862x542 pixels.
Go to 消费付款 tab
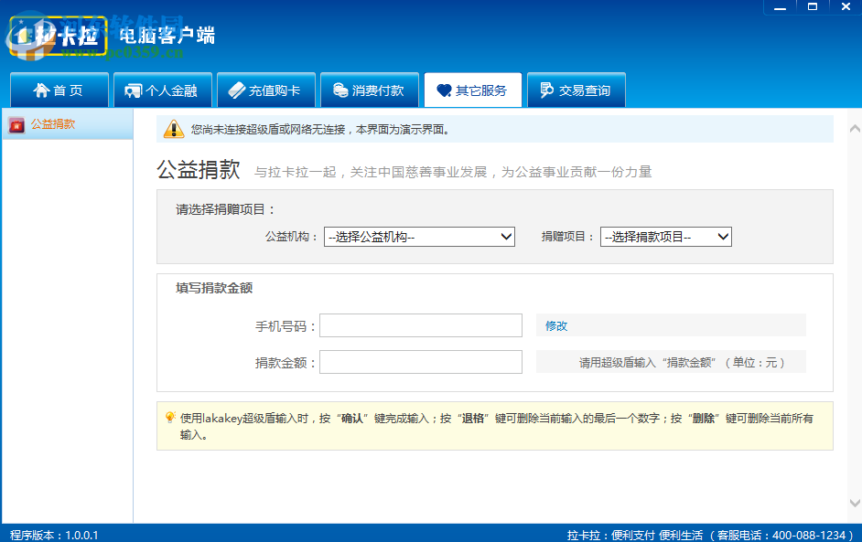click(370, 90)
